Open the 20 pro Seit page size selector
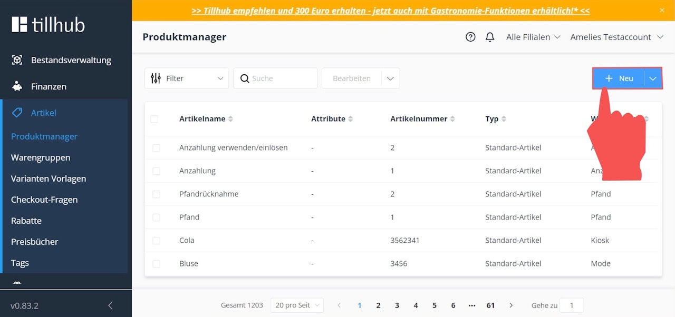Image resolution: width=675 pixels, height=317 pixels. click(296, 305)
